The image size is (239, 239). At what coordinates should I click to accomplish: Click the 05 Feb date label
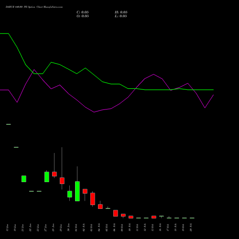pyautogui.click(x=107, y=228)
